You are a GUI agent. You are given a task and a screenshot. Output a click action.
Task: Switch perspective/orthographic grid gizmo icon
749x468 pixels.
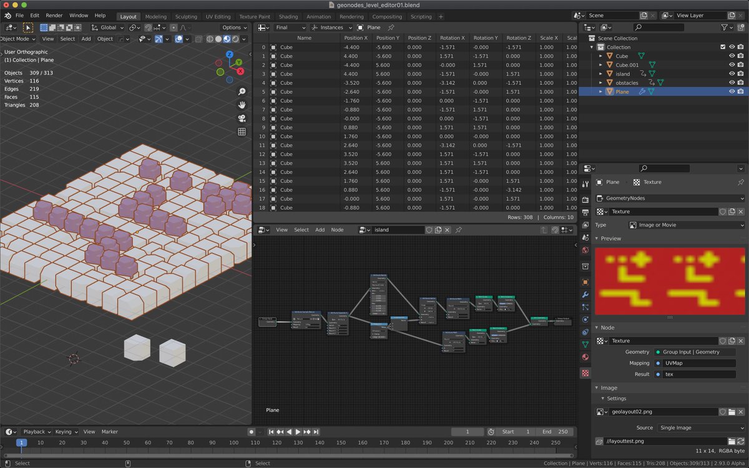[x=242, y=132]
